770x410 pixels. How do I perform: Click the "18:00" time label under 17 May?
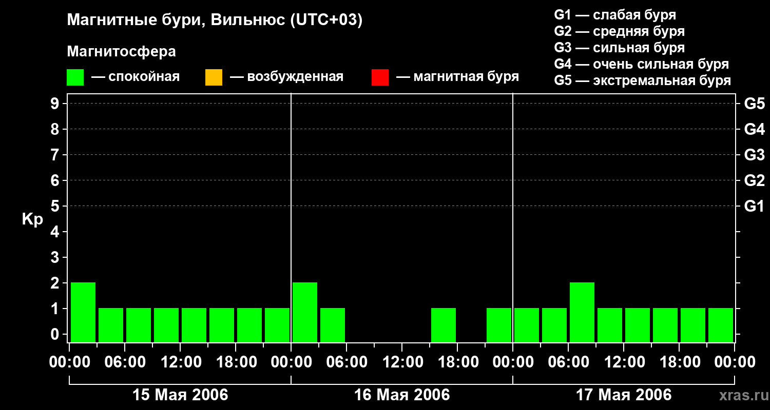[679, 362]
